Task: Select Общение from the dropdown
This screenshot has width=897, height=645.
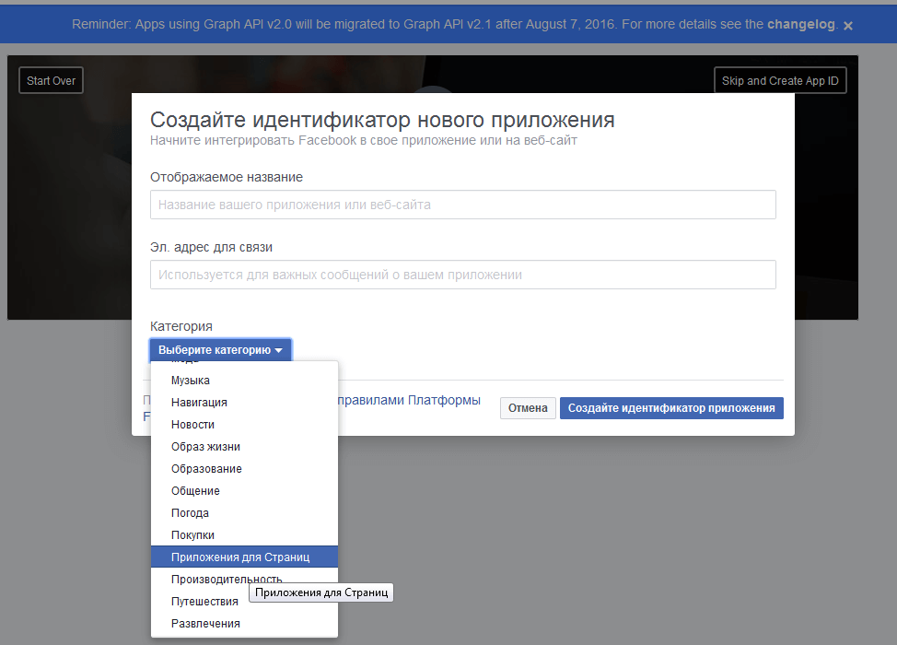Action: tap(244, 491)
